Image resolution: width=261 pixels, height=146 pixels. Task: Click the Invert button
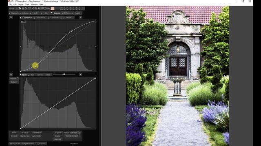[14, 133]
